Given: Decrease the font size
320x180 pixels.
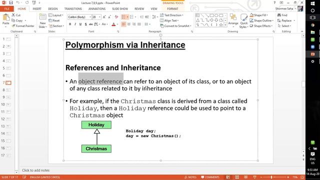Looking at the screenshot, I should (109, 17).
